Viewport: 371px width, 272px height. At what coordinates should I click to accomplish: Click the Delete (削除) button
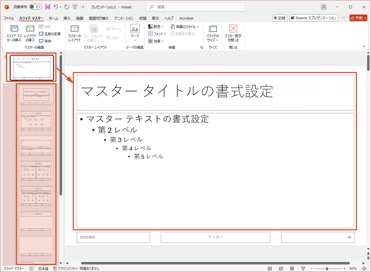45,27
